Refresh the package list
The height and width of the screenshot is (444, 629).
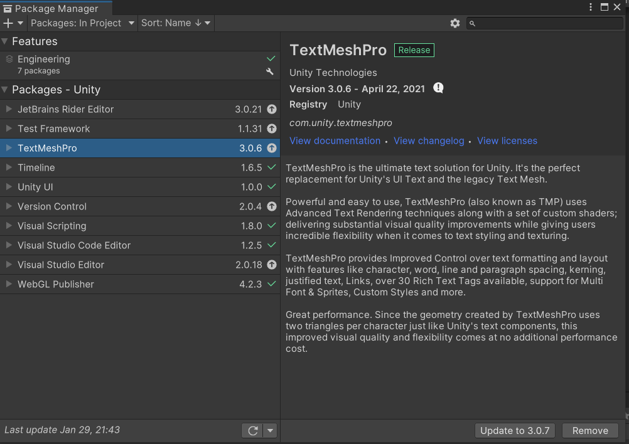tap(252, 431)
